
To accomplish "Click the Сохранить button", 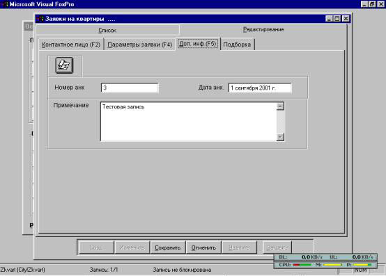I will [168, 247].
